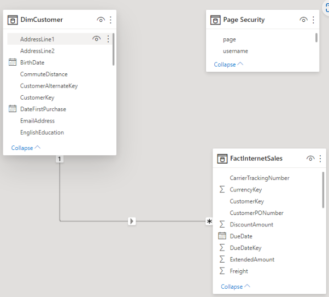The width and height of the screenshot is (329, 297).
Task: Click the calendar icon beside DueDate
Action: click(x=222, y=236)
